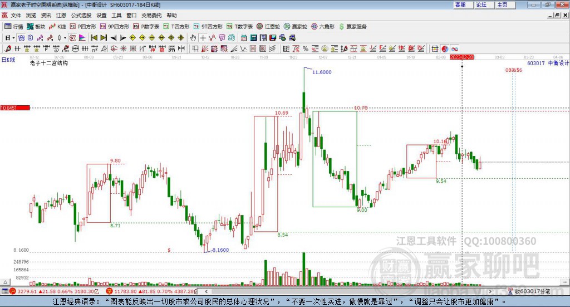The height and width of the screenshot is (307, 570).
Task: Move chart left with black arrow
Action: click(114, 38)
